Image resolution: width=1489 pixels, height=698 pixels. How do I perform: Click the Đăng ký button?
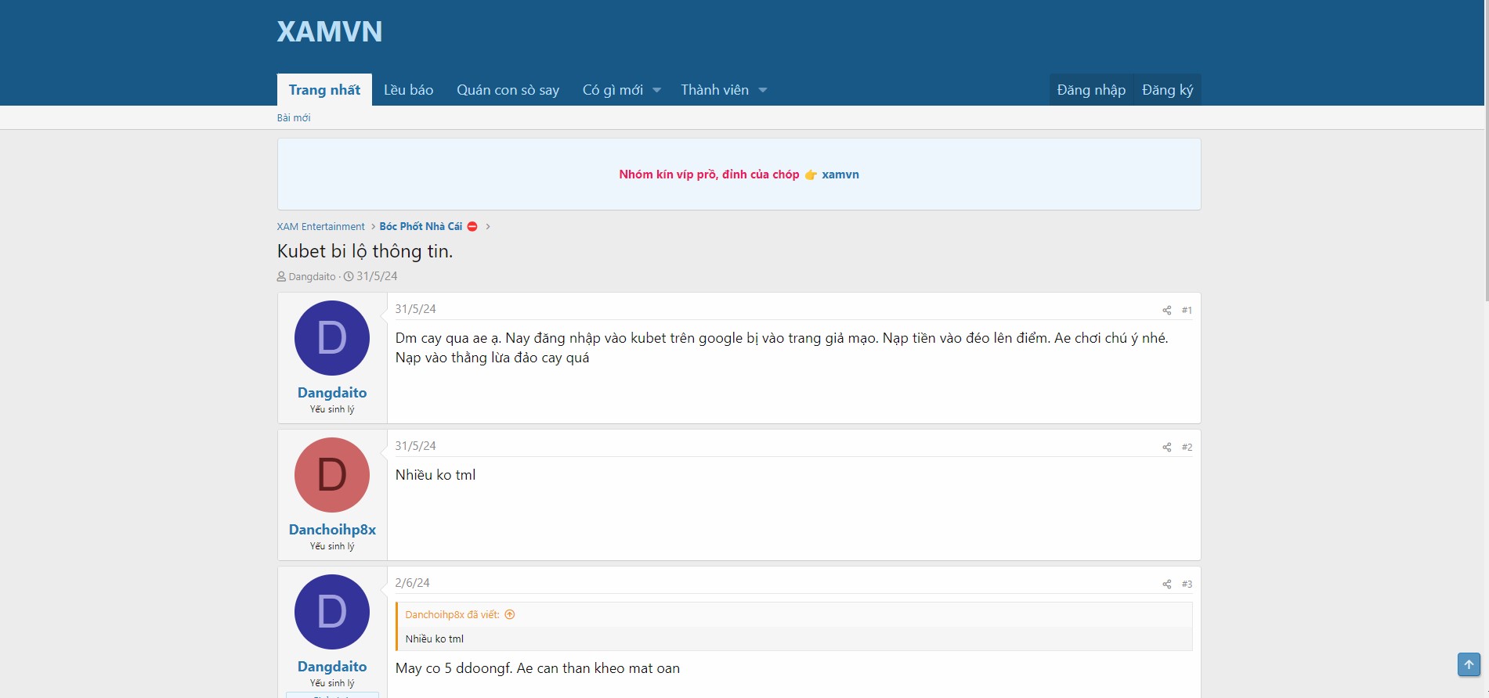1167,90
